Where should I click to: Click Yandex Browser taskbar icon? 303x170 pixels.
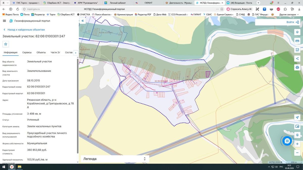point(12,167)
